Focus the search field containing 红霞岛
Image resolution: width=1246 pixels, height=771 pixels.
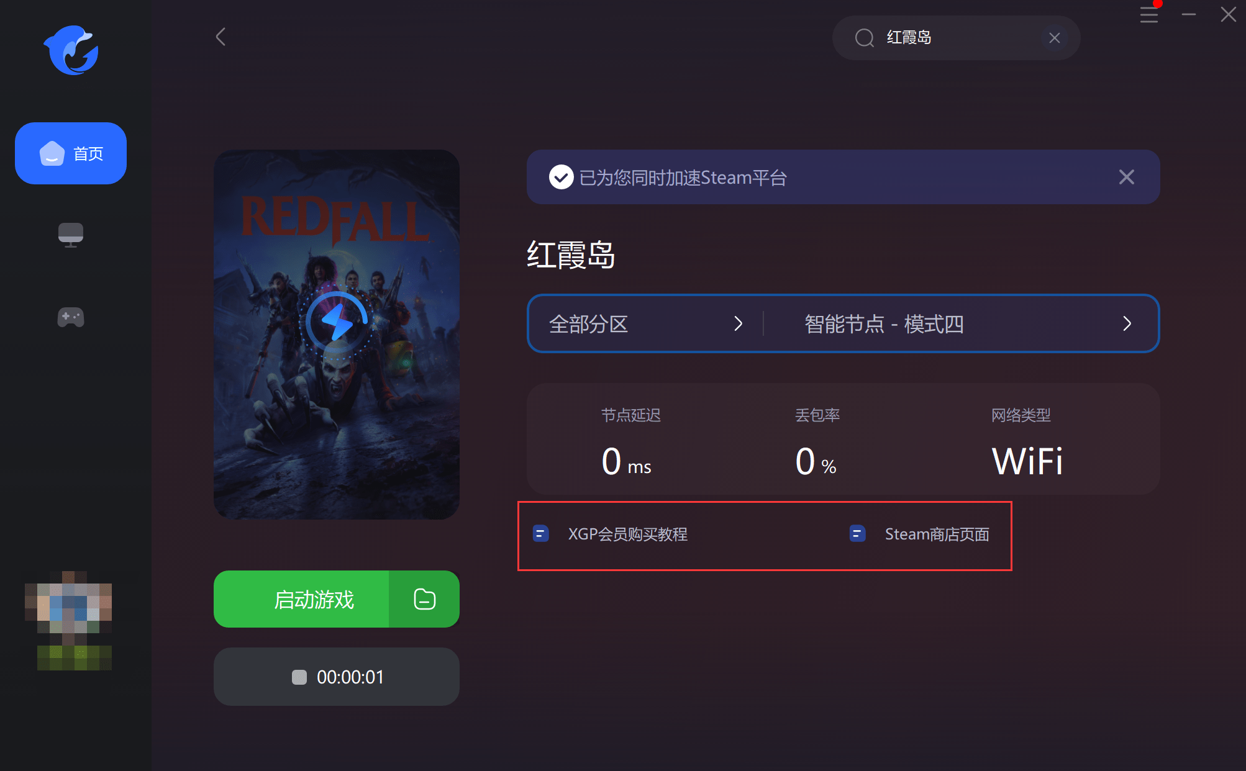pyautogui.click(x=956, y=38)
